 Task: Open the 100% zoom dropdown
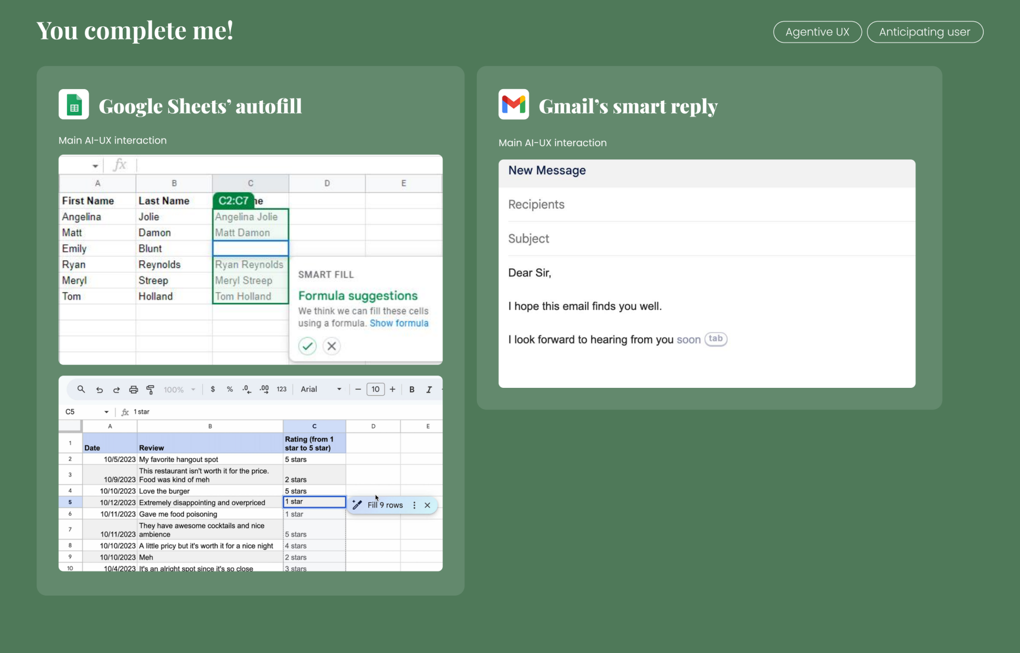coord(179,390)
